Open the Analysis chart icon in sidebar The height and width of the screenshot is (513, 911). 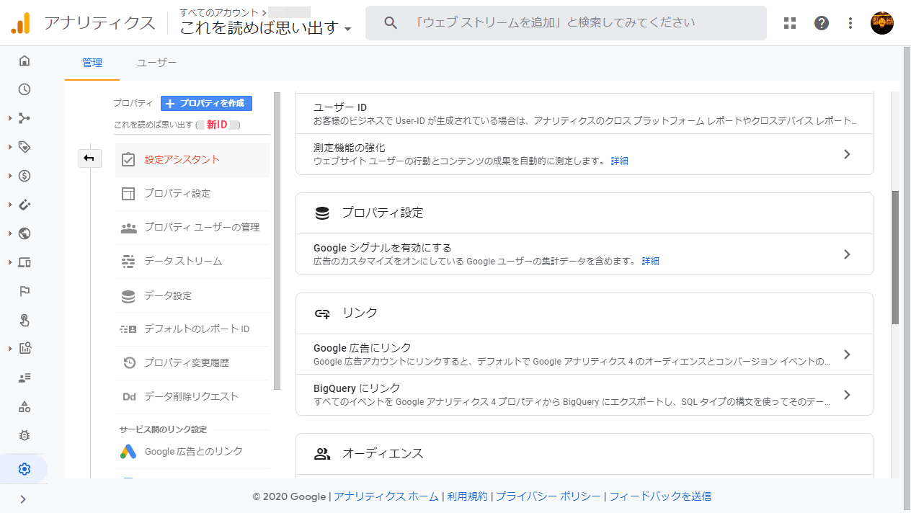pos(25,349)
